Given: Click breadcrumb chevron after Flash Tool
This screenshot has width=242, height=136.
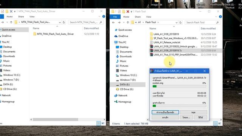Looking at the screenshot, I should (158, 22).
